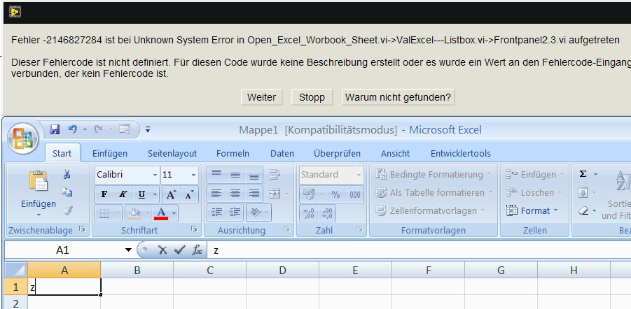Viewport: 631px width, 309px height.
Task: Click Löschen button in Zellen group
Action: pos(534,192)
